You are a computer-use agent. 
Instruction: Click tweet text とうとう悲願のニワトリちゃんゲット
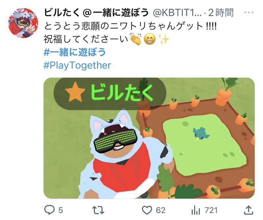tap(124, 26)
